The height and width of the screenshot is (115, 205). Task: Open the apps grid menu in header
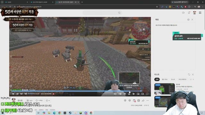[x=200, y=13]
